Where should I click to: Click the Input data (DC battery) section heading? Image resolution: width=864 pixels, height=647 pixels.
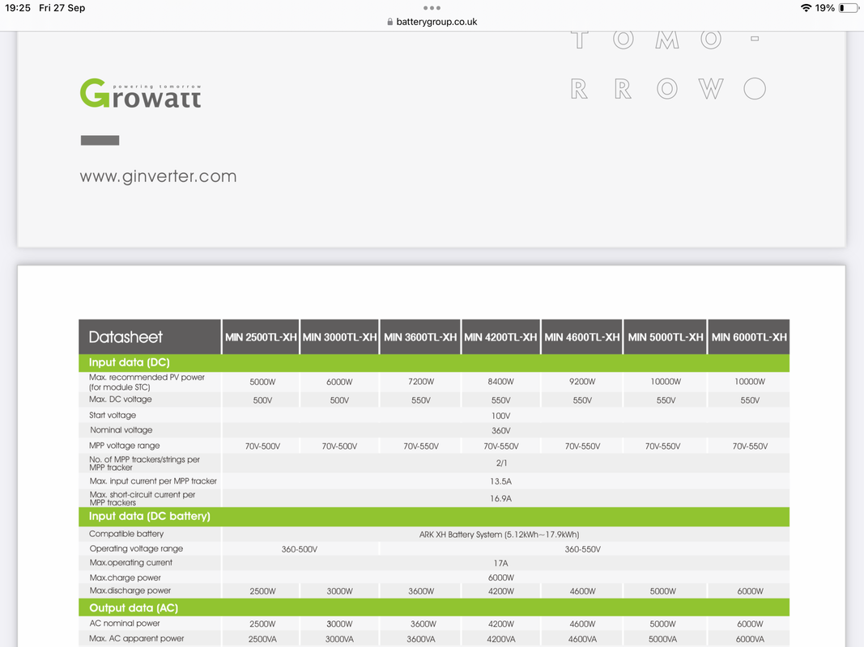(x=150, y=516)
